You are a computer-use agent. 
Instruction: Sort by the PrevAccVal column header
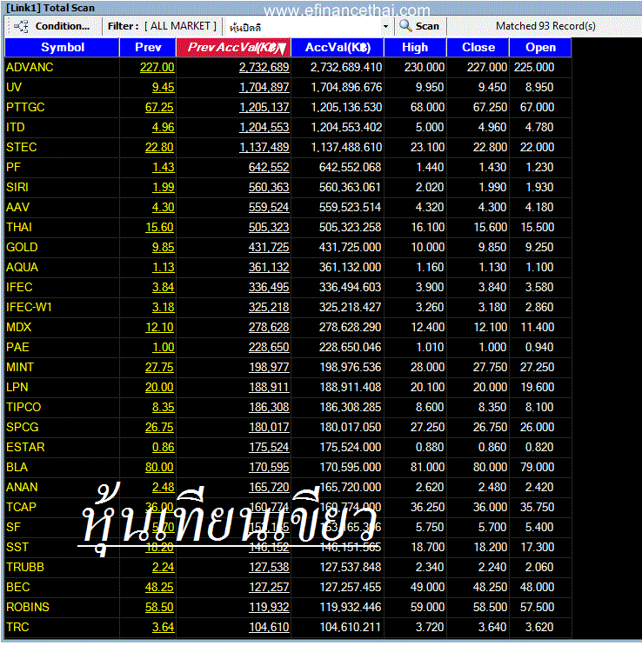pyautogui.click(x=233, y=48)
